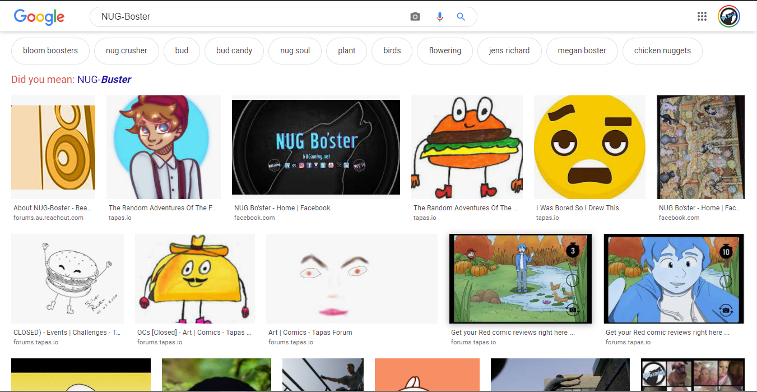Screen dimensions: 757x392
Task: Open the Google account profile avatar
Action: tap(728, 16)
